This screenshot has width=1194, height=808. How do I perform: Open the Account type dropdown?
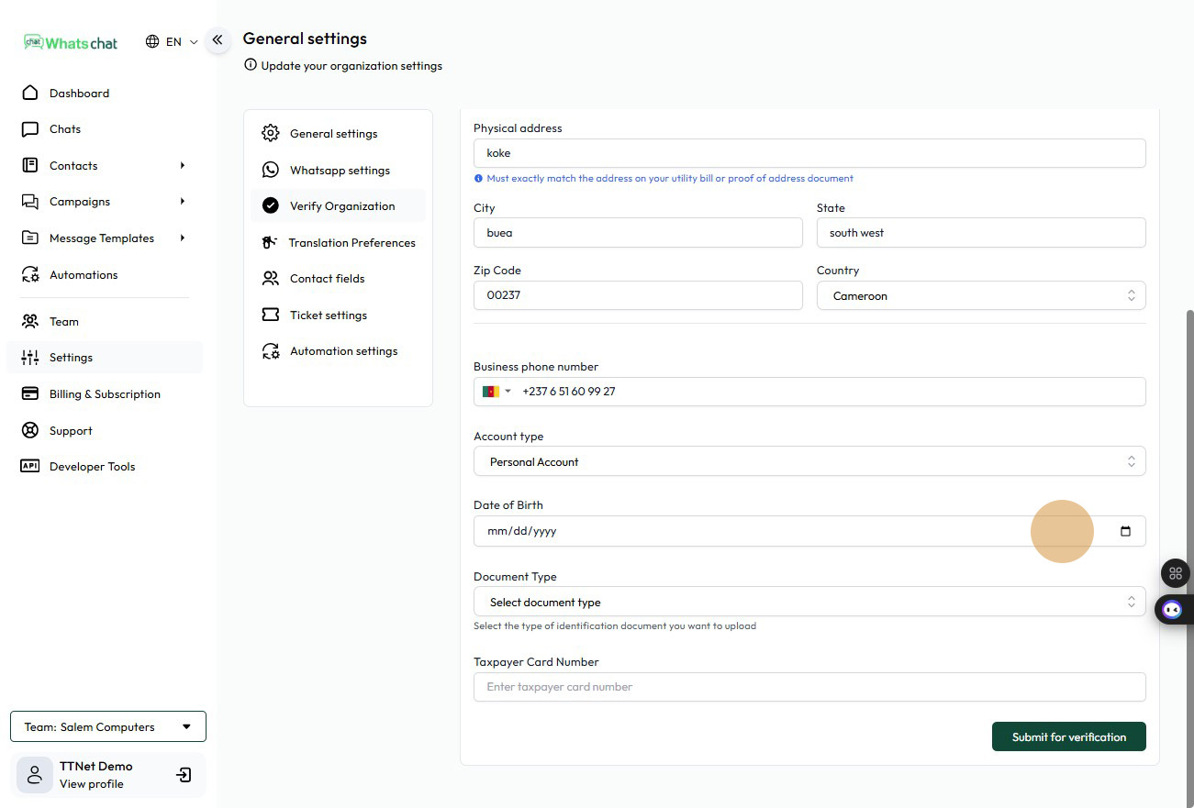(809, 462)
